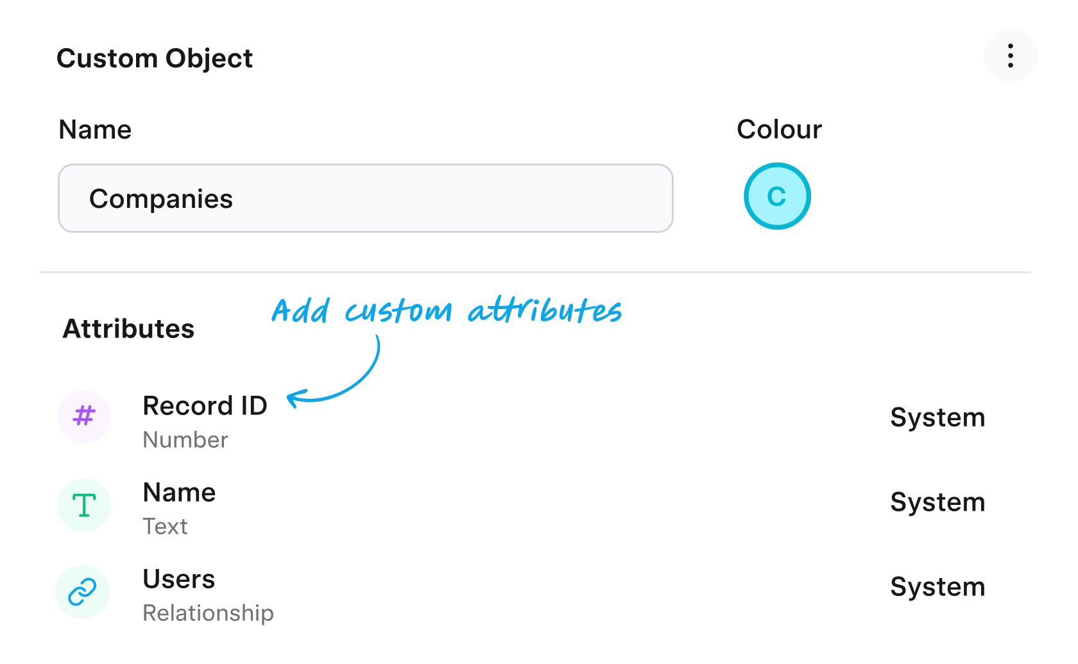The width and height of the screenshot is (1078, 664).
Task: Pick the cyan 'C' colour swatch
Action: [777, 196]
